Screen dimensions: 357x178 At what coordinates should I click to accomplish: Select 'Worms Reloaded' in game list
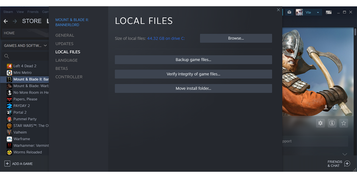point(28,152)
